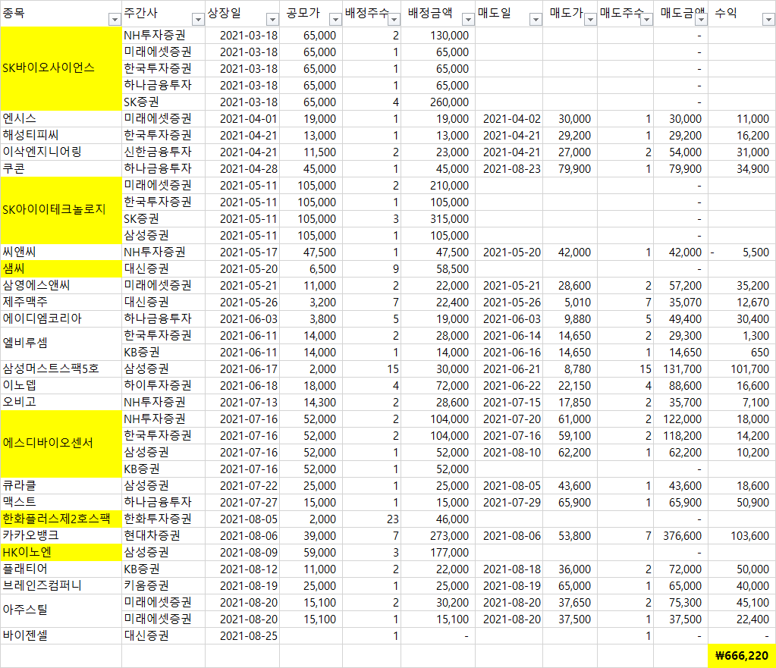
Task: Click the 현대차증권 underwriter cell
Action: (x=163, y=535)
